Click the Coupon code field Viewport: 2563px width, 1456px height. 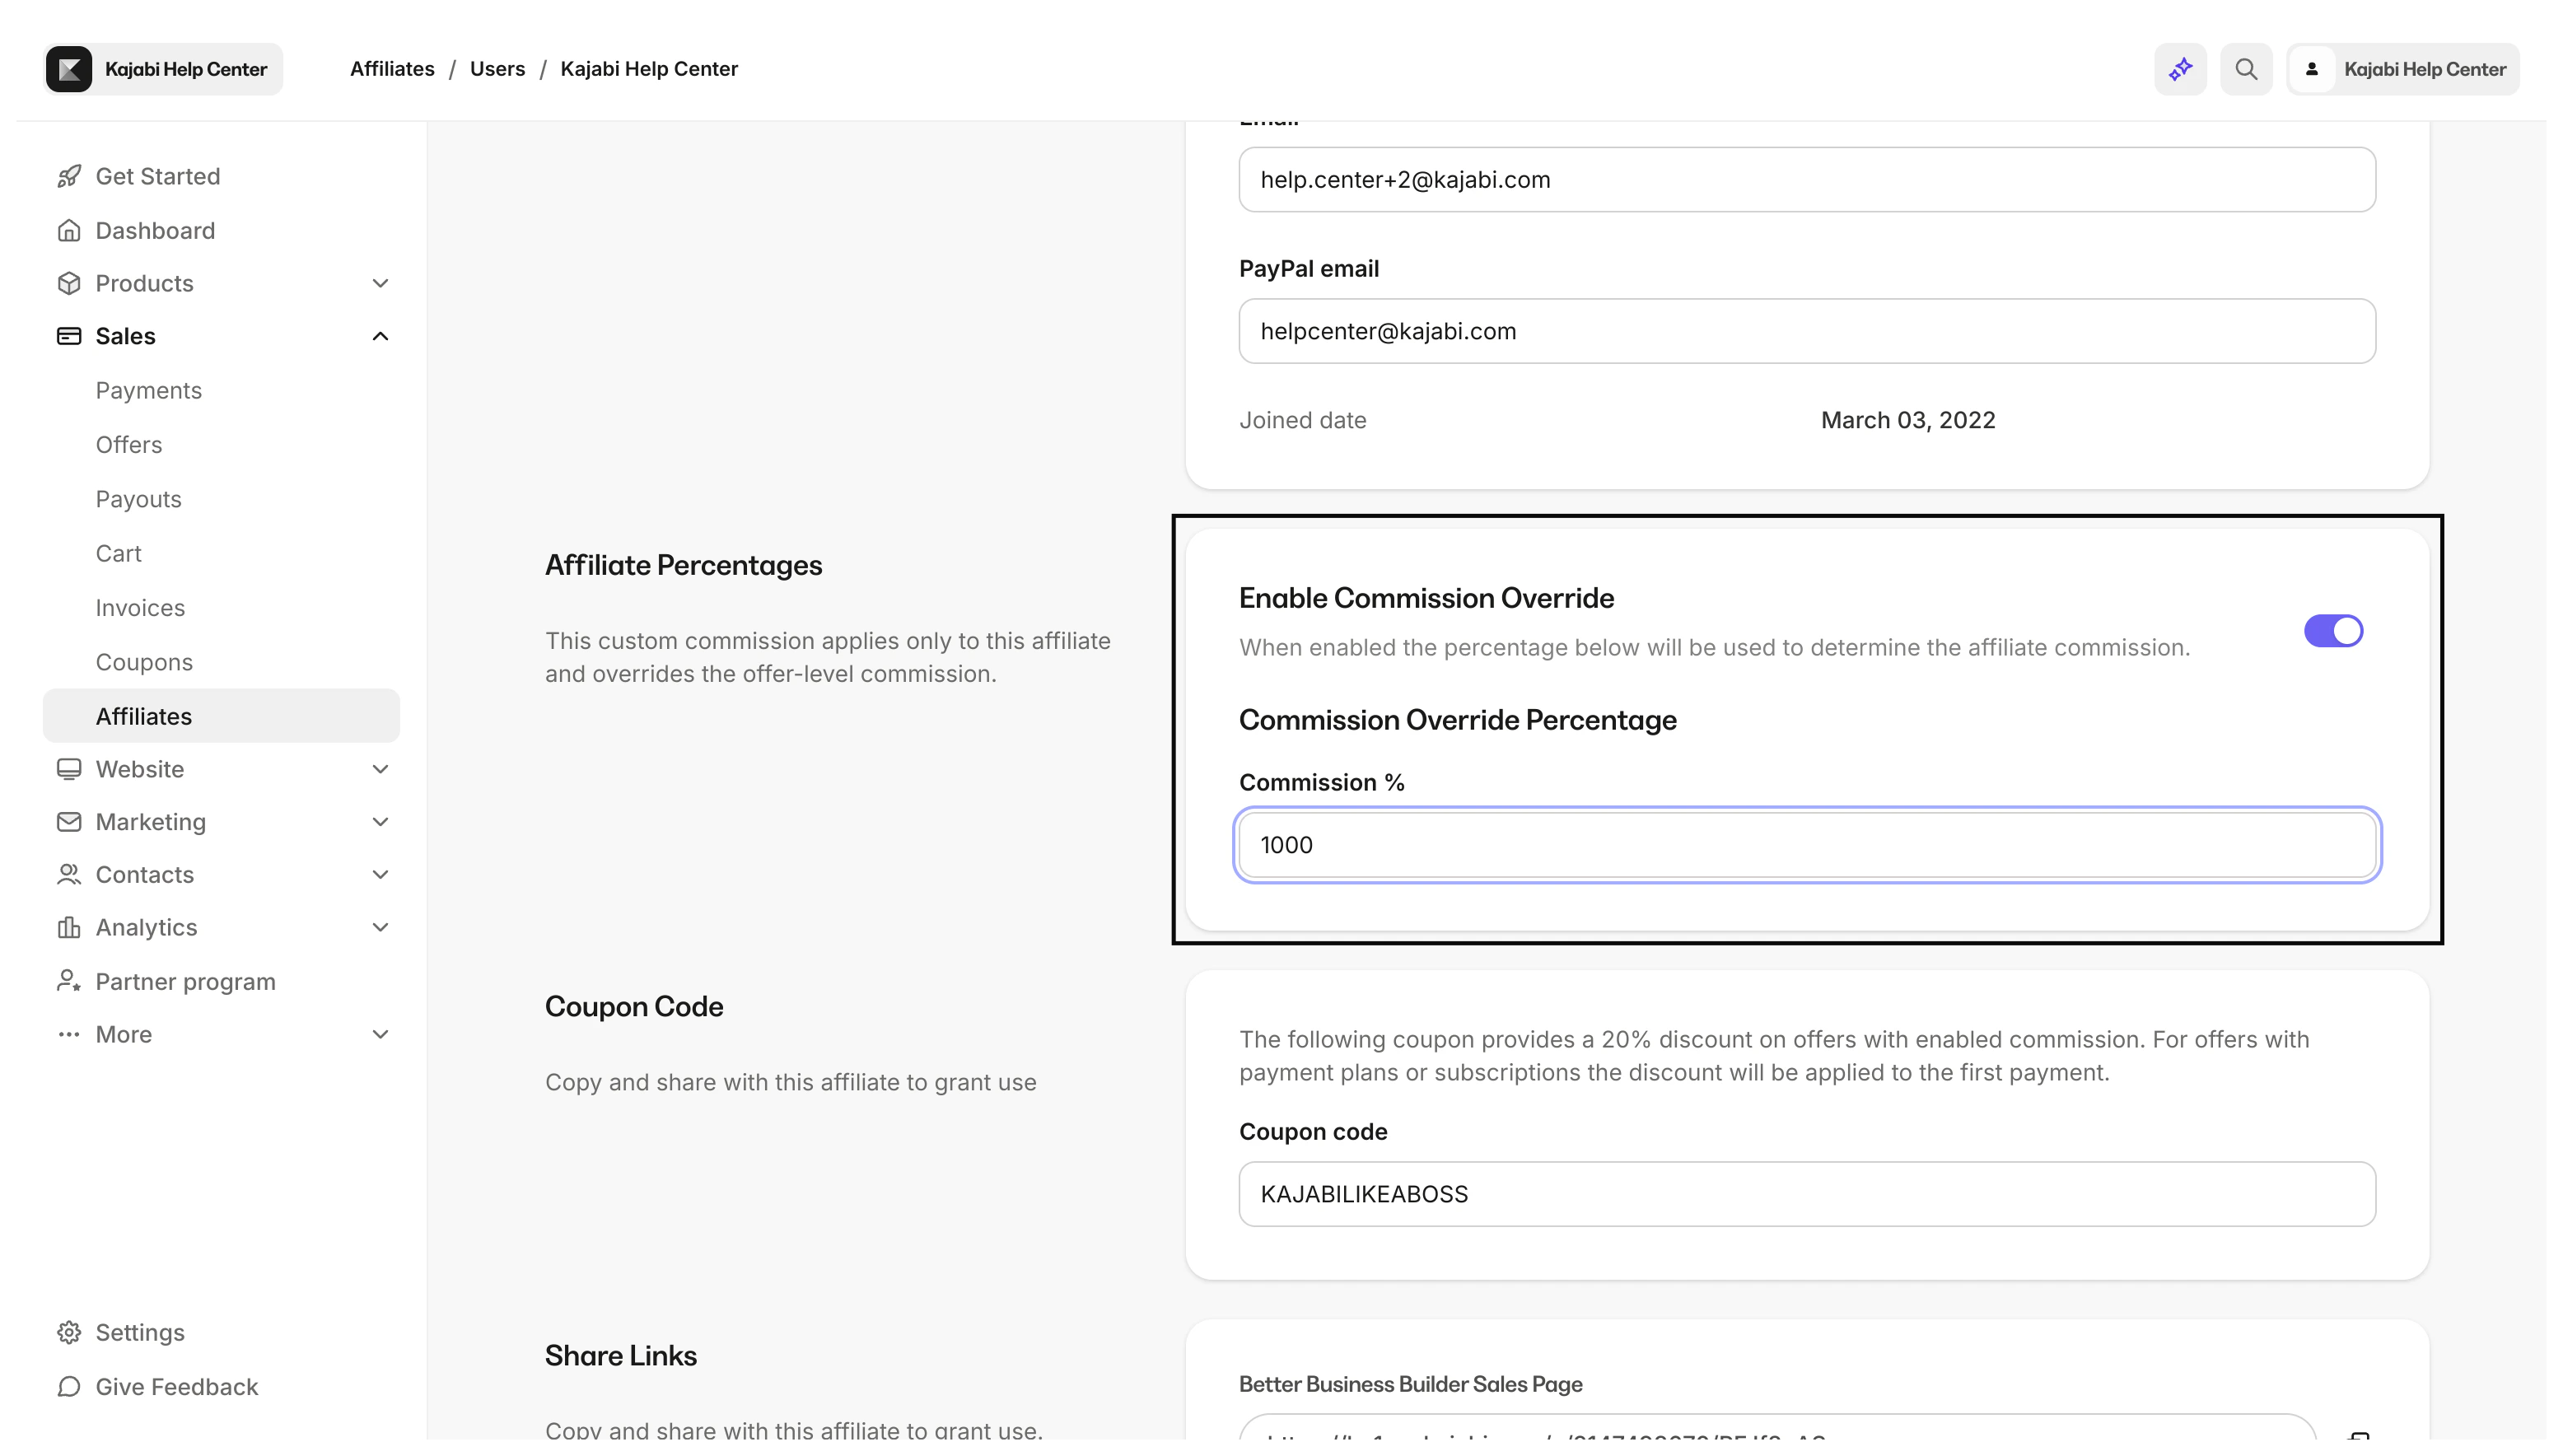click(1806, 1194)
